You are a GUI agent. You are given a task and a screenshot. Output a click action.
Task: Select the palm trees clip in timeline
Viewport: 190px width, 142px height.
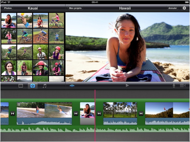tap(120, 113)
